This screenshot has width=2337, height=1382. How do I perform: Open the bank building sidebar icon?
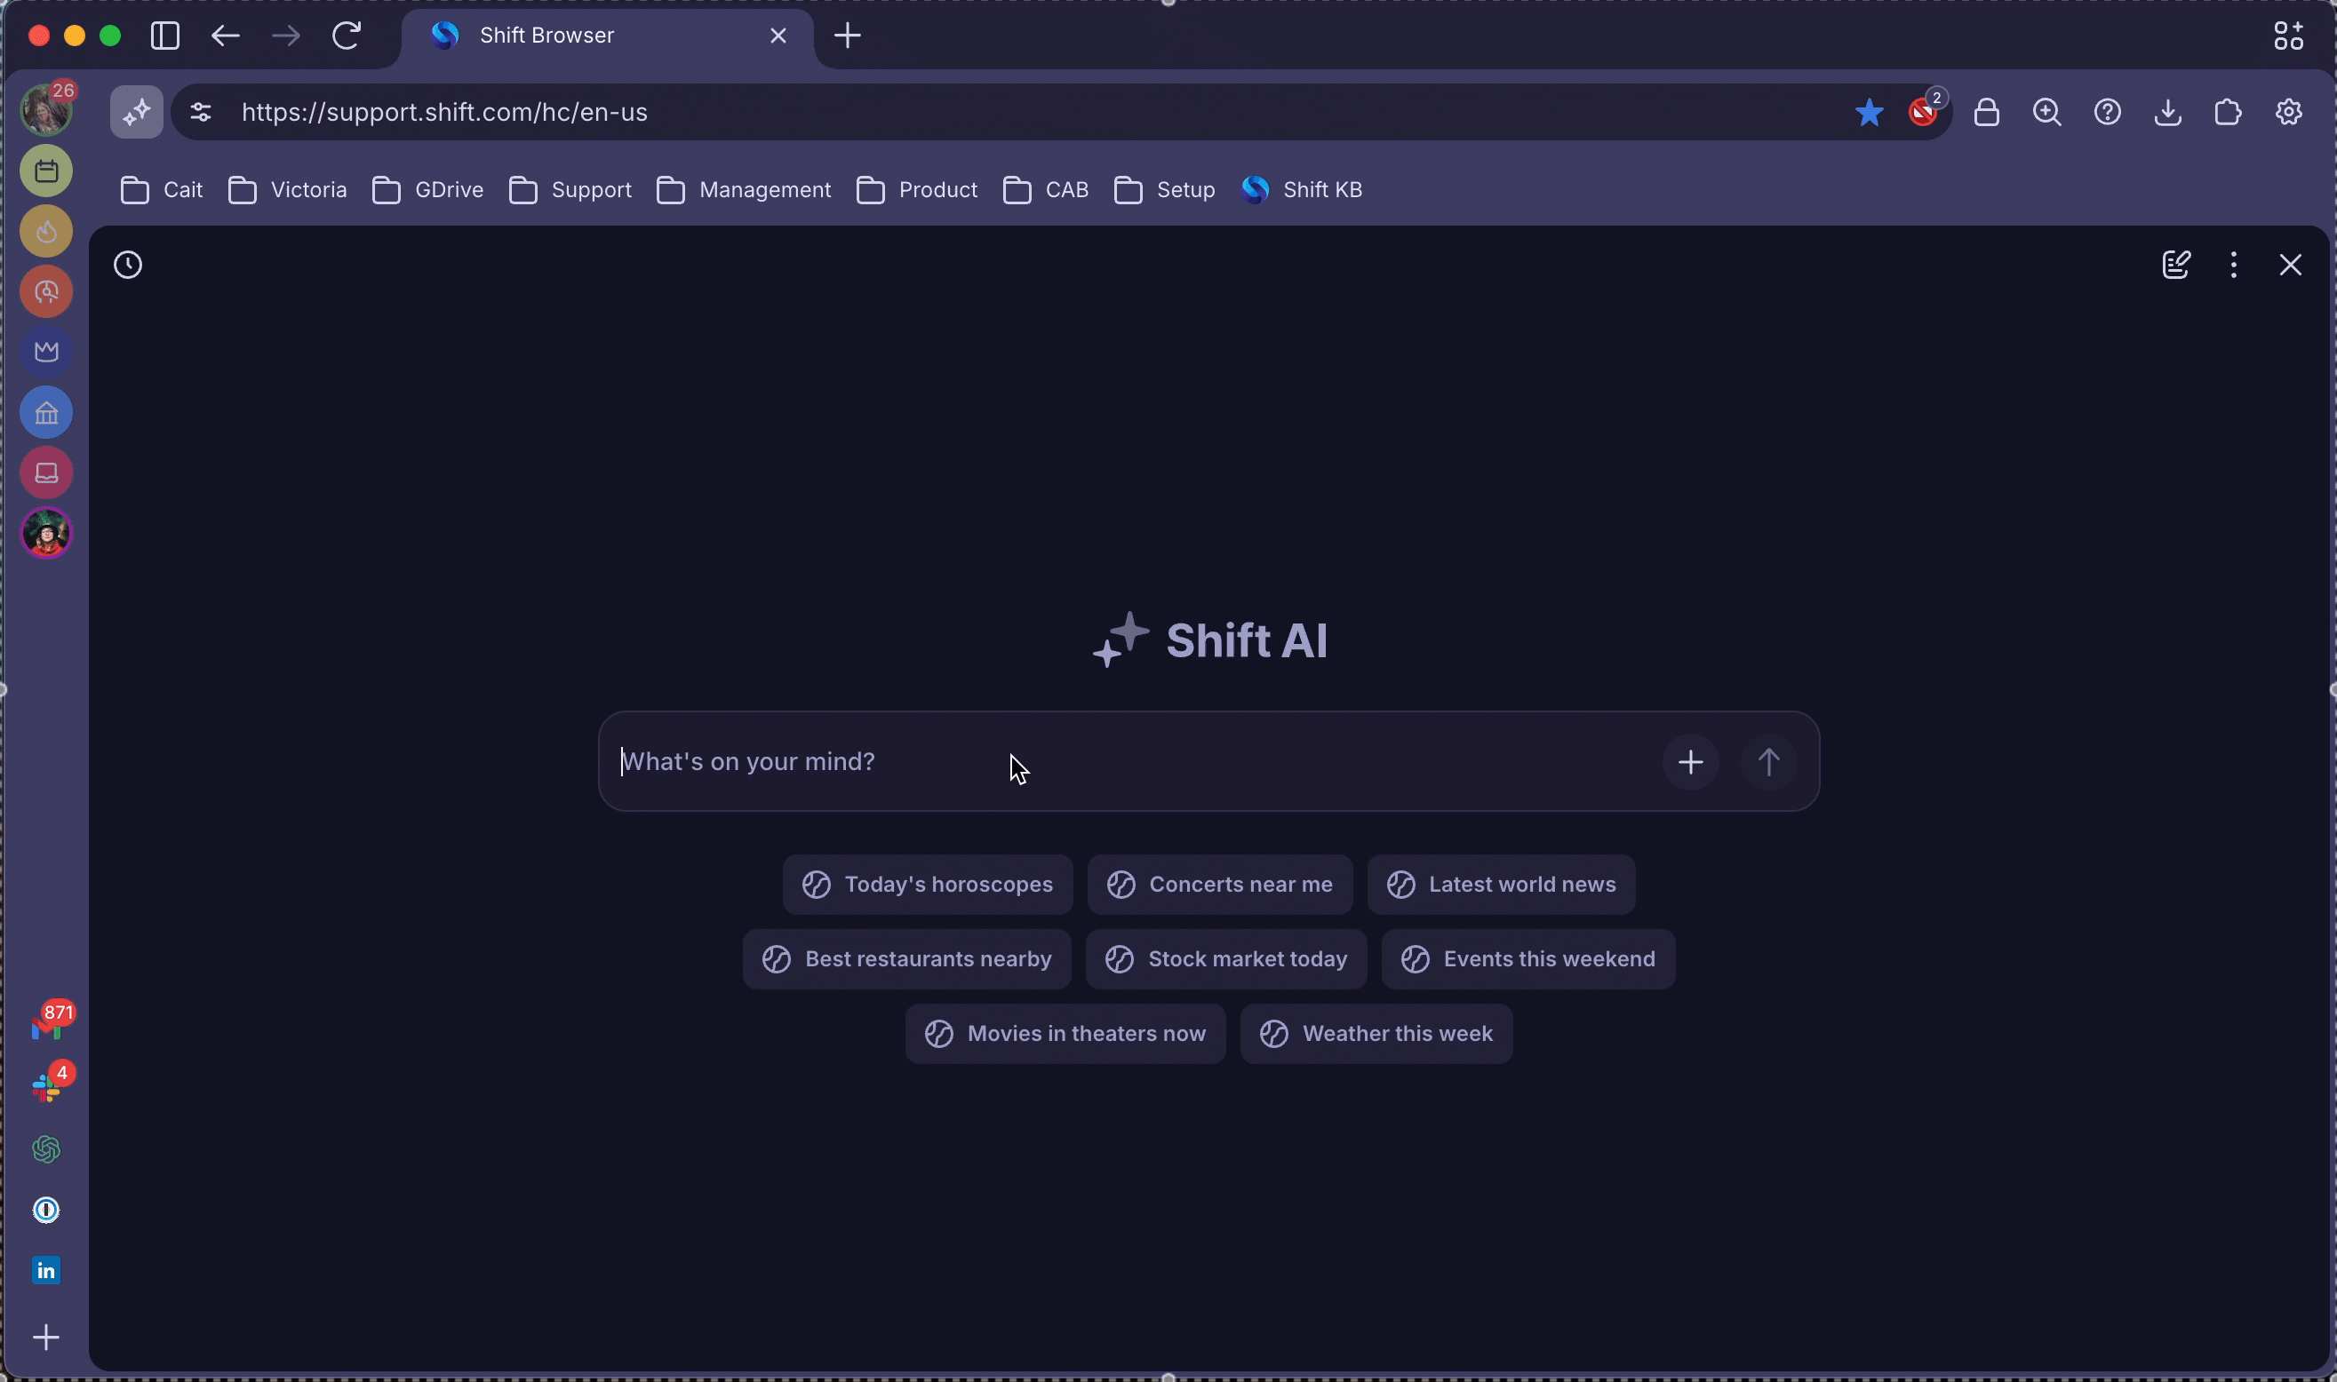coord(46,412)
